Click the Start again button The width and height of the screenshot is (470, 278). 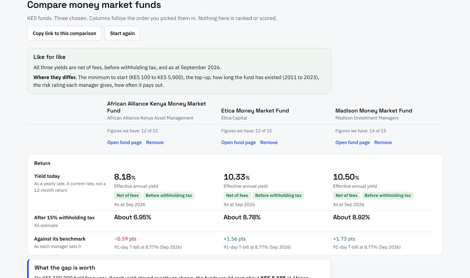(x=122, y=33)
